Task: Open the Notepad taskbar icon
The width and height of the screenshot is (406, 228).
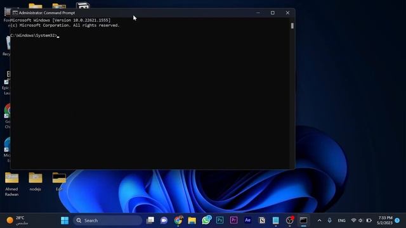Action: coord(276,220)
